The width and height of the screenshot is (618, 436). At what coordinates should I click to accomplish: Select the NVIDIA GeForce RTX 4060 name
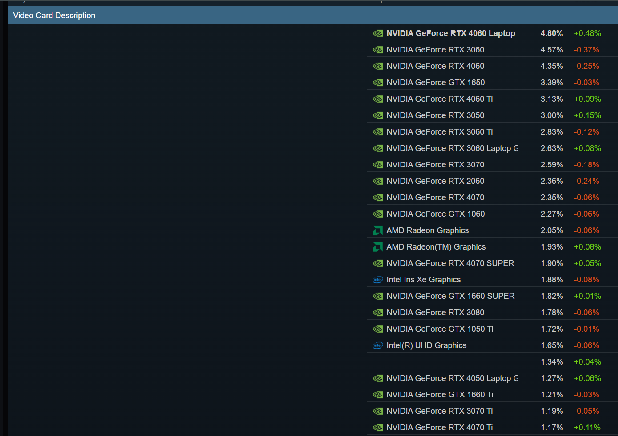[435, 66]
